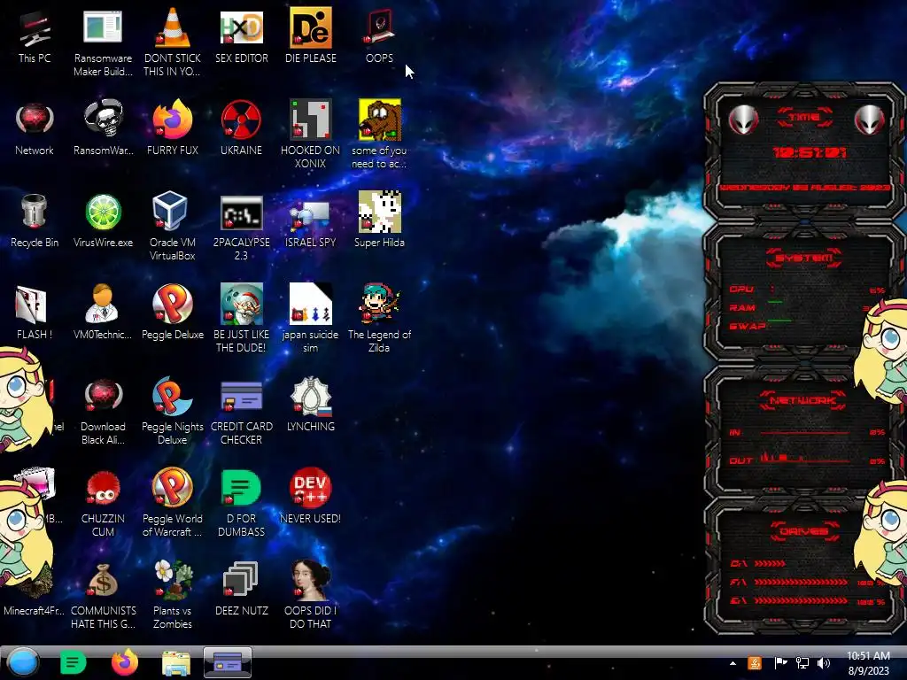This screenshot has height=680, width=907.
Task: Click the TIME widget header
Action: (804, 118)
